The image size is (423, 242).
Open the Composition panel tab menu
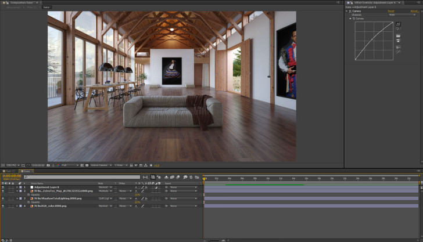37,2
